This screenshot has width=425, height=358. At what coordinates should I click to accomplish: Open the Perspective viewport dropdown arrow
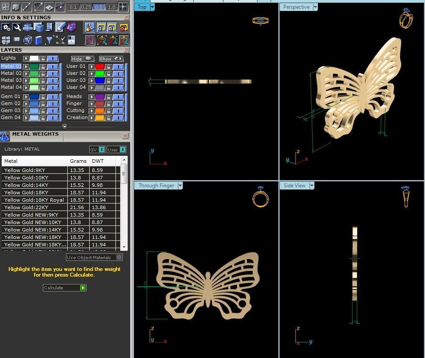pyautogui.click(x=315, y=7)
